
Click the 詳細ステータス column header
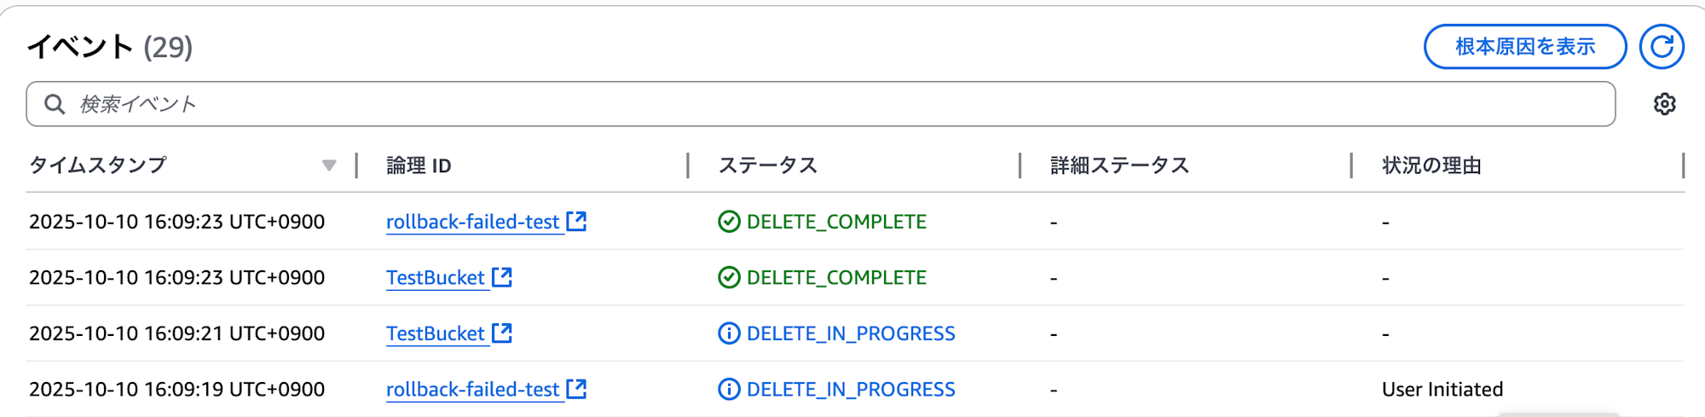1119,165
